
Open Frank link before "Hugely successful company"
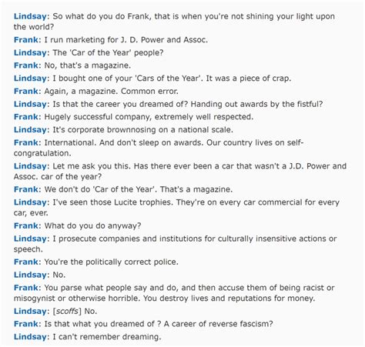click(x=26, y=117)
